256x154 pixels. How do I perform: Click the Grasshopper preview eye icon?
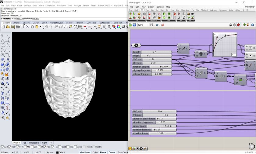[157, 25]
